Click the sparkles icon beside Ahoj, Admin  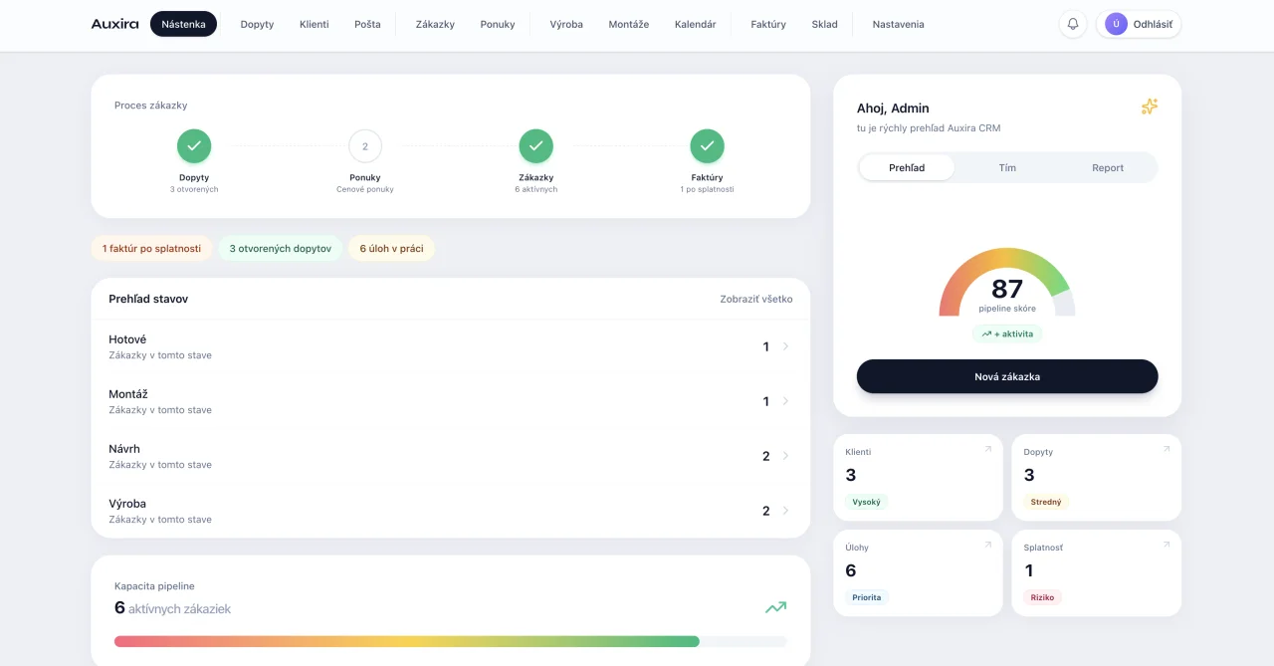click(x=1150, y=107)
